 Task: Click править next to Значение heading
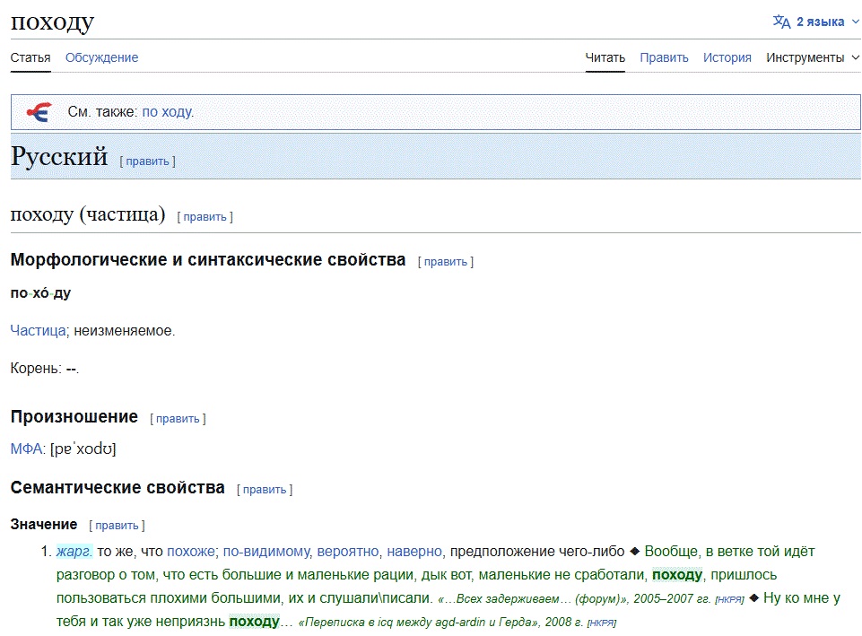tap(117, 526)
